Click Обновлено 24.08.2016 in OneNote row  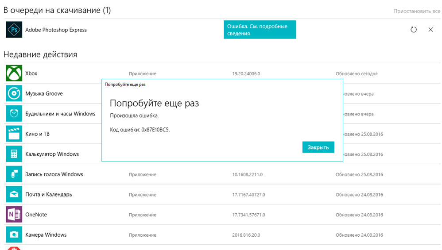[x=359, y=215]
